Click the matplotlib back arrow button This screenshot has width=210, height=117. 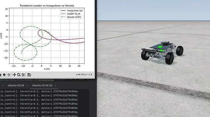[x=4, y=75]
